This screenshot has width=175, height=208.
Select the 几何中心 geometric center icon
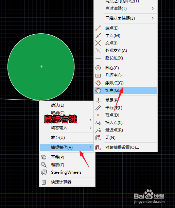98,75
